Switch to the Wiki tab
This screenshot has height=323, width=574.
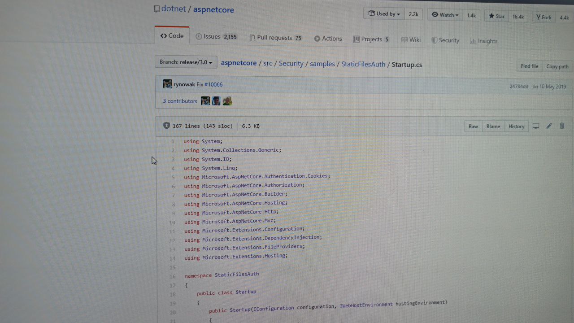tap(411, 40)
